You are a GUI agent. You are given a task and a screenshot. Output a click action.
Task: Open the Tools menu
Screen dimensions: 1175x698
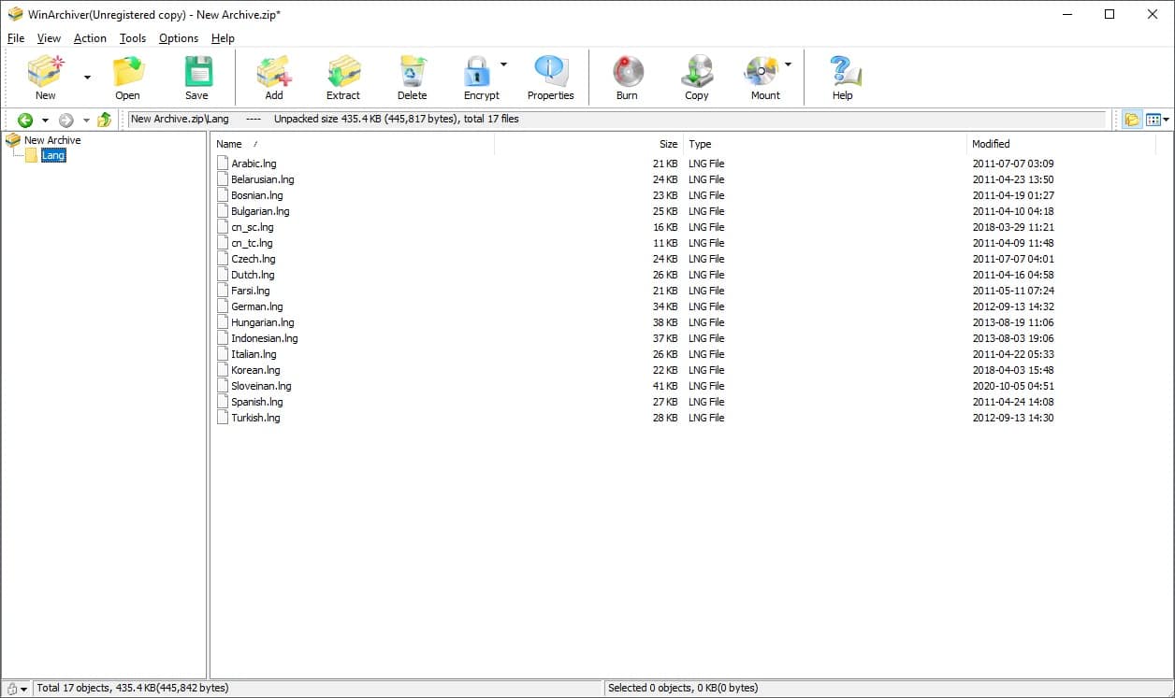point(133,38)
